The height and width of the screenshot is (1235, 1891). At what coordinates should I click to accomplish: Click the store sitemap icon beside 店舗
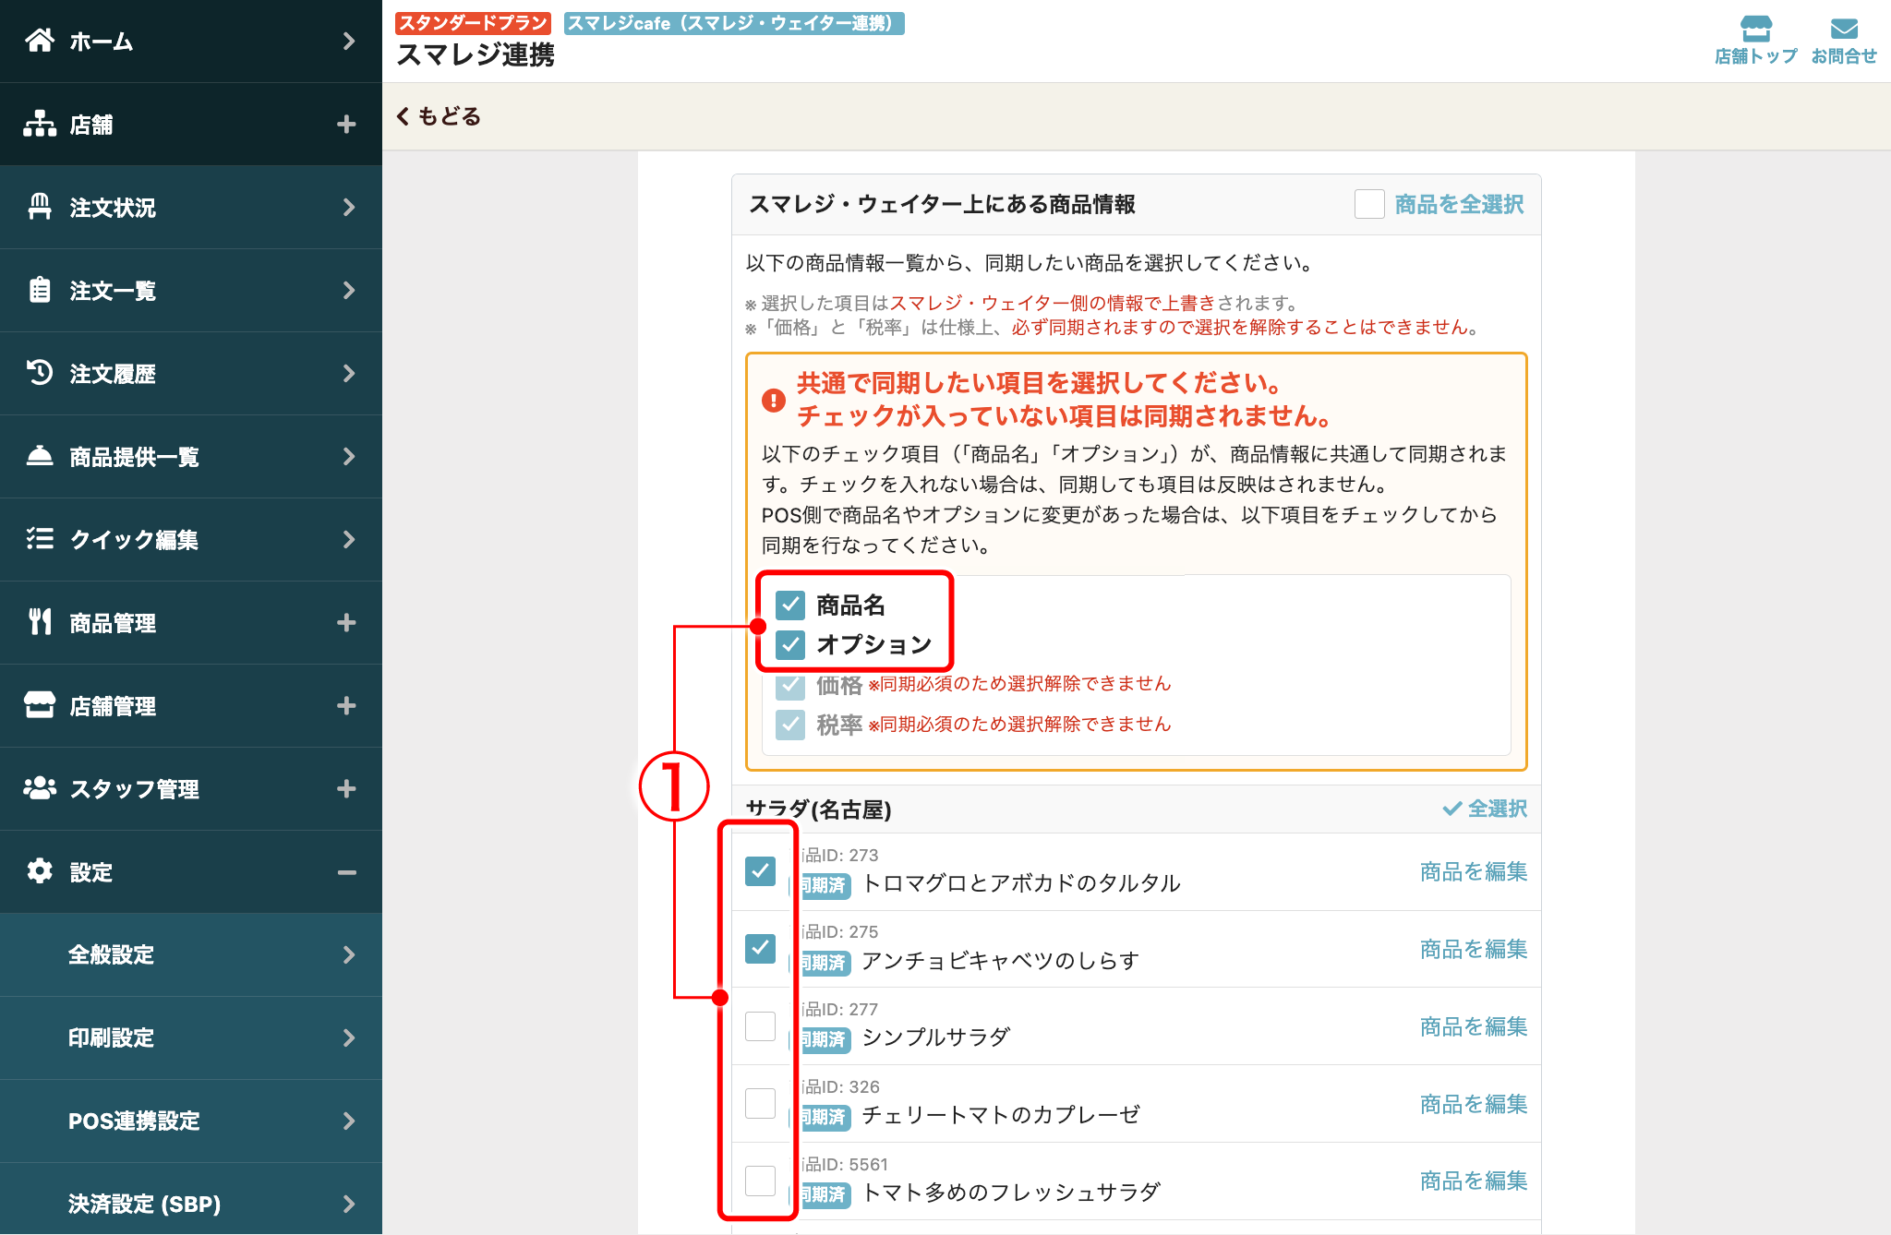[40, 124]
